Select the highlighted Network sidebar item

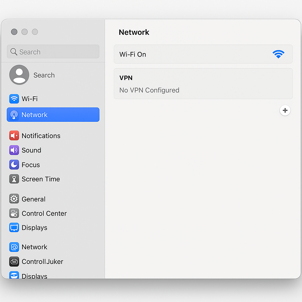pyautogui.click(x=53, y=115)
